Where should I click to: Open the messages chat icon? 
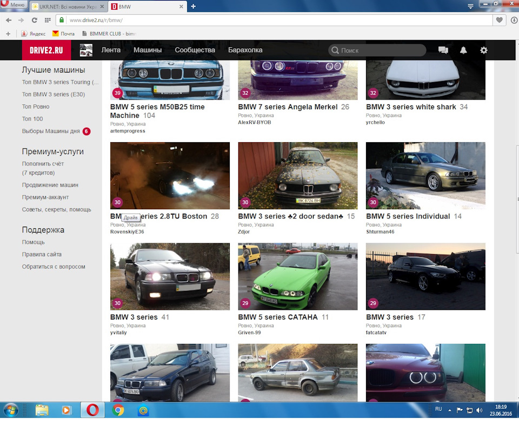tap(443, 50)
